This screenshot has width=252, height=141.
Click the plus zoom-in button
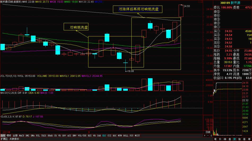point(205,136)
